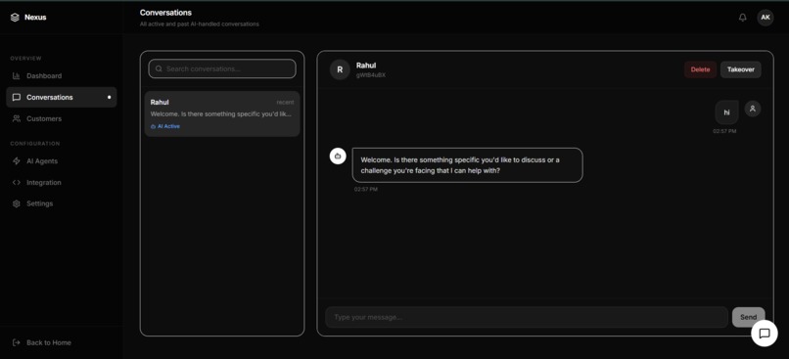Click the 02:57 PM timestamp under Welcome message
Viewport: 789px width, 359px height.
(x=366, y=190)
